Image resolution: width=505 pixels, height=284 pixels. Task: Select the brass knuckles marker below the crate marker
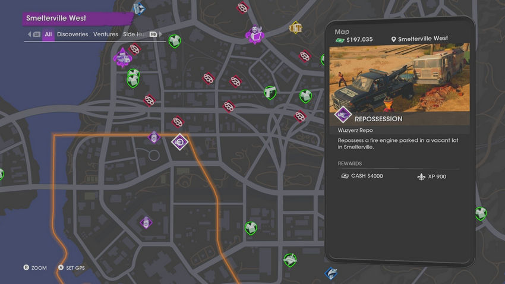(304, 56)
